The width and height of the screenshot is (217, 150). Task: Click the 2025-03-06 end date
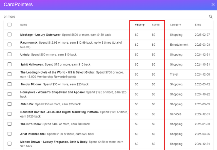[202, 134]
